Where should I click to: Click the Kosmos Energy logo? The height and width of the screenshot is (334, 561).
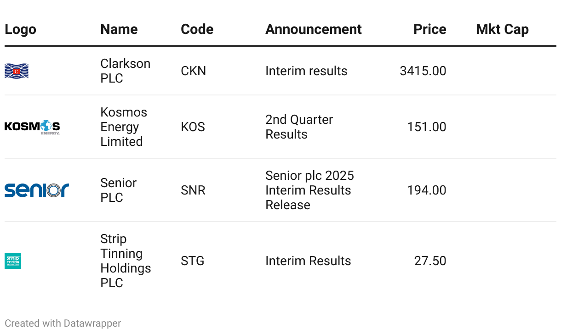click(32, 127)
